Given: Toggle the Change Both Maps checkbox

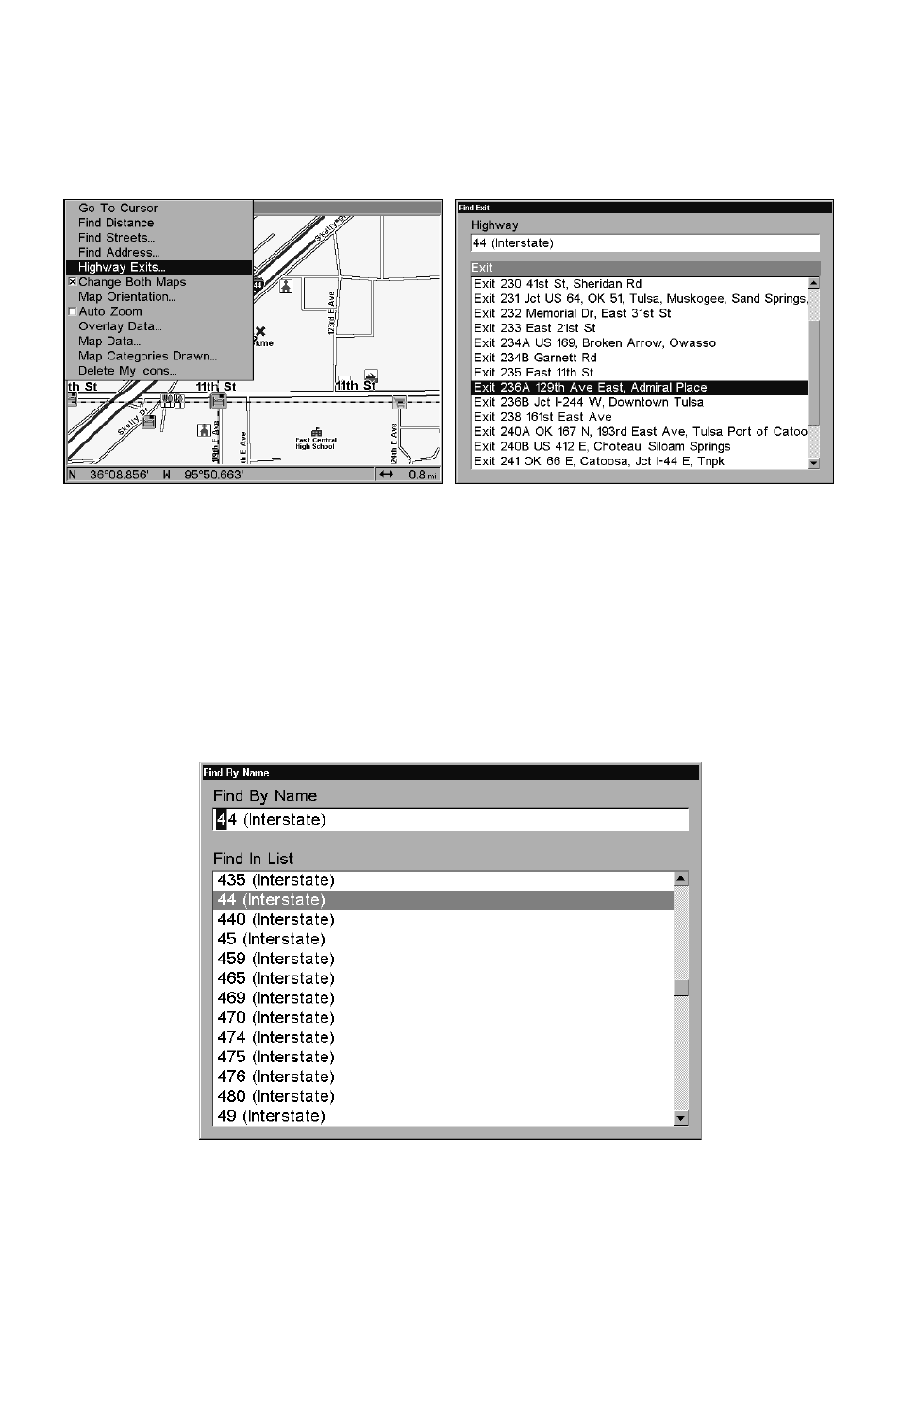Looking at the screenshot, I should coord(72,282).
